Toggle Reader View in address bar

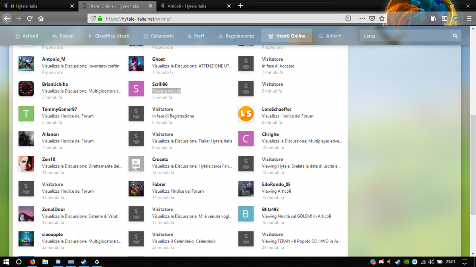[348, 18]
